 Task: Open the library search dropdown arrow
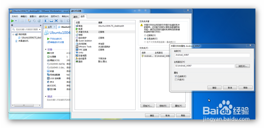tap(40, 29)
